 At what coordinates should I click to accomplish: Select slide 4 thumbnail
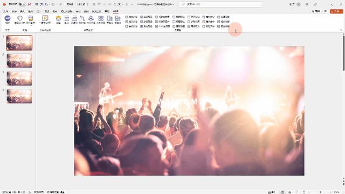click(19, 96)
